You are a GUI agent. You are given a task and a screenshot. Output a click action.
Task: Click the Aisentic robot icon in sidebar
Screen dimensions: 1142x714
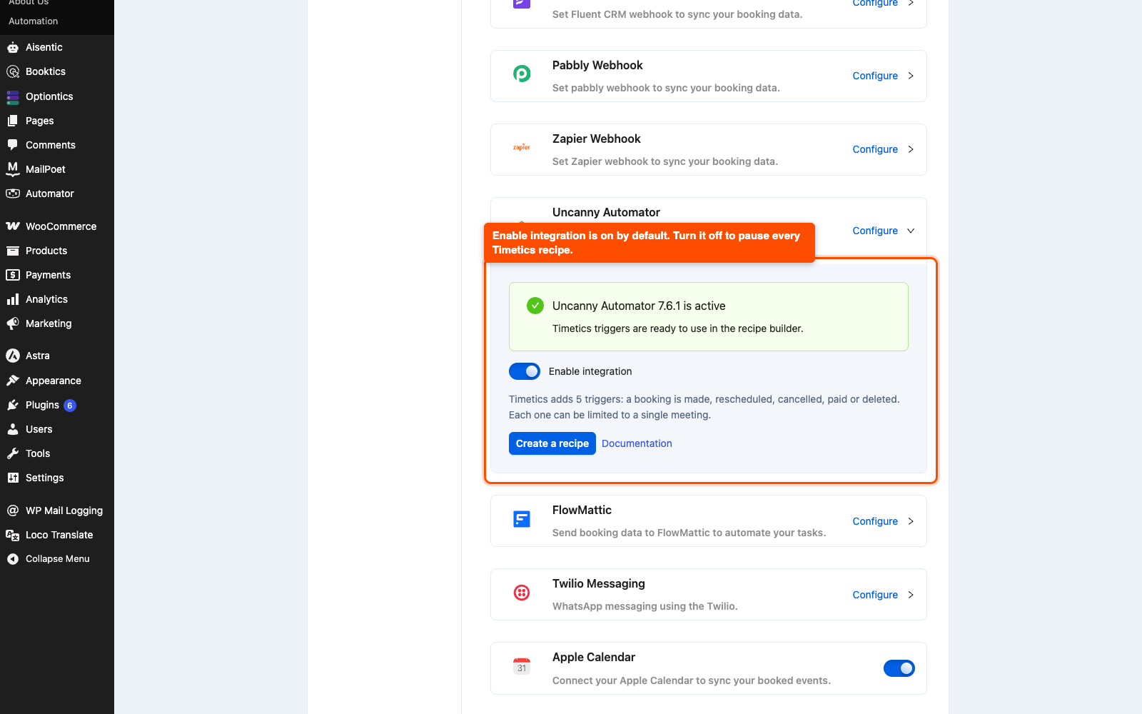(x=13, y=47)
